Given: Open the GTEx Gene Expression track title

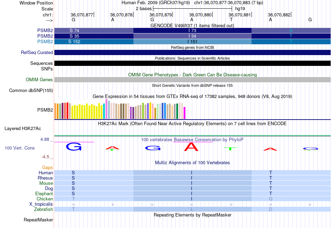Looking at the screenshot, I should [192, 96].
